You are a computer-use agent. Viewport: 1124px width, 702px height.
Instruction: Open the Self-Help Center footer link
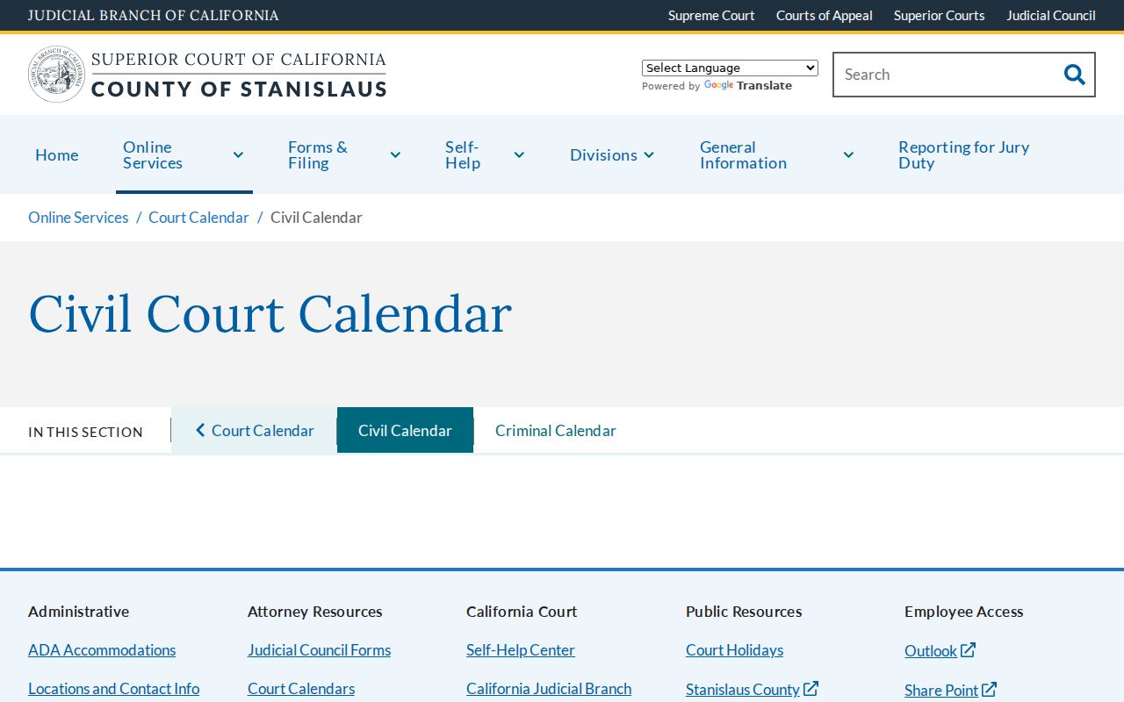(x=521, y=650)
